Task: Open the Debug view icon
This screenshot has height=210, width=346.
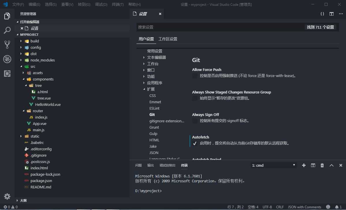Action: tap(7, 59)
